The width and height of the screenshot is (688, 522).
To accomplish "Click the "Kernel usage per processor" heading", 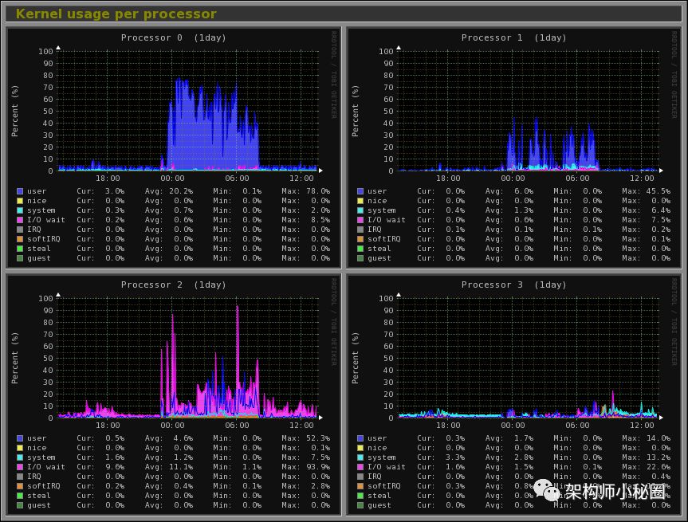I will click(x=116, y=14).
